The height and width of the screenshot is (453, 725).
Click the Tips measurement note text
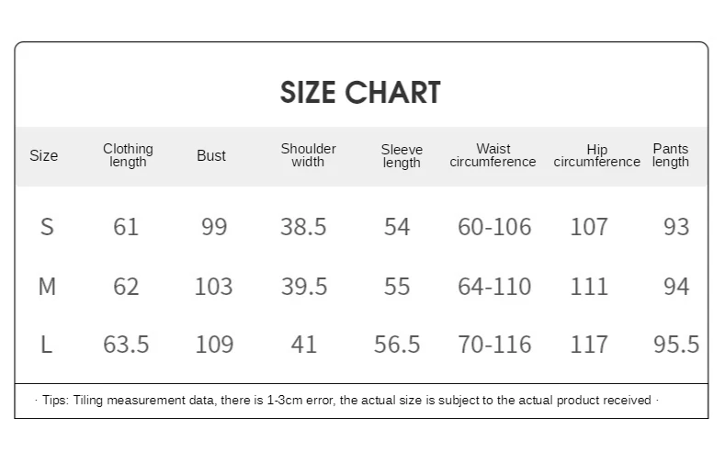[x=346, y=401]
